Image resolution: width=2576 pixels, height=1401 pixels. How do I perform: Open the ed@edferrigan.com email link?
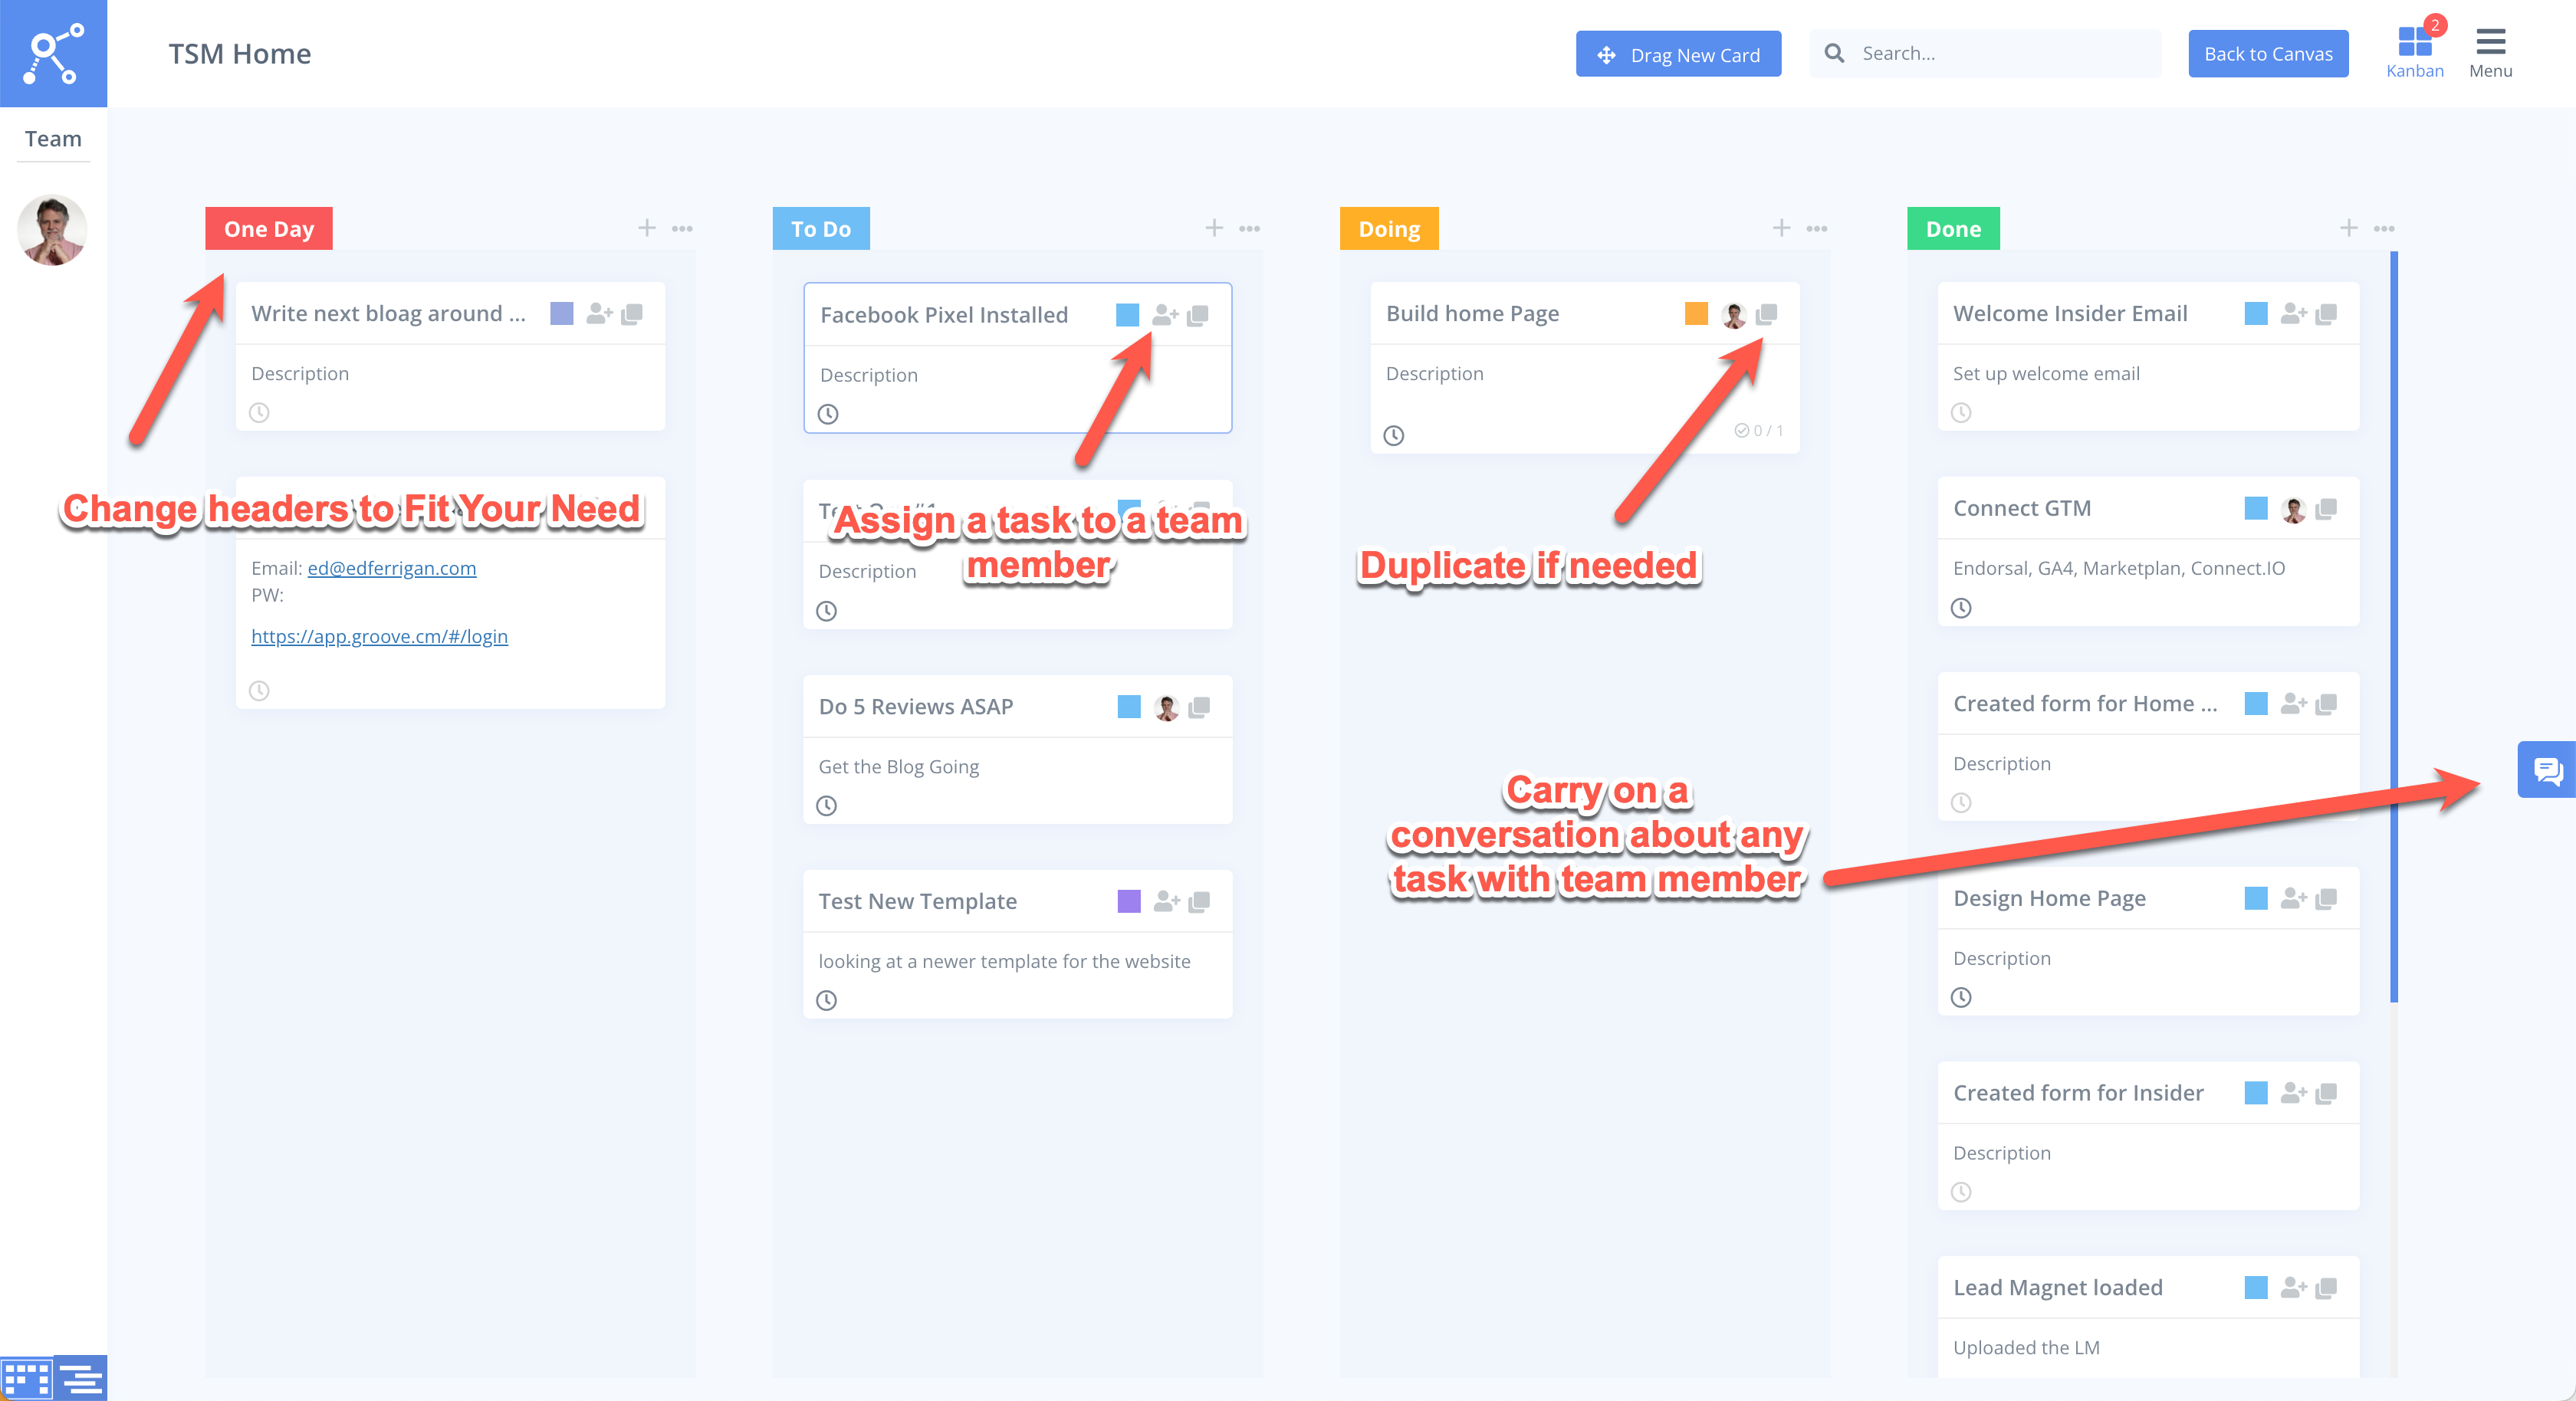391,568
